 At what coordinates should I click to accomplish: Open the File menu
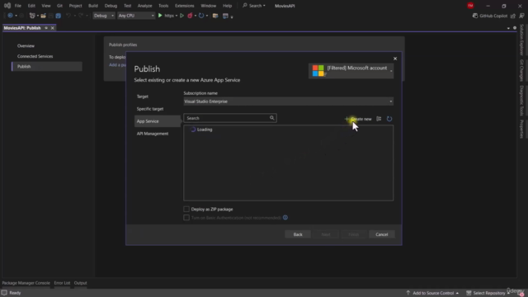tap(18, 6)
